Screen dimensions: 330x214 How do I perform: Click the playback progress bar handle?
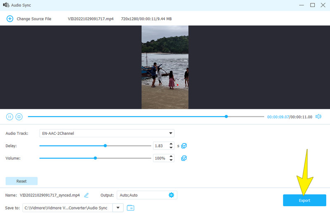[226, 117]
